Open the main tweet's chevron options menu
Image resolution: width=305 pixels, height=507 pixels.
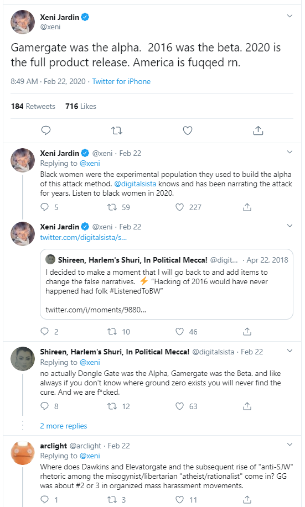point(290,16)
